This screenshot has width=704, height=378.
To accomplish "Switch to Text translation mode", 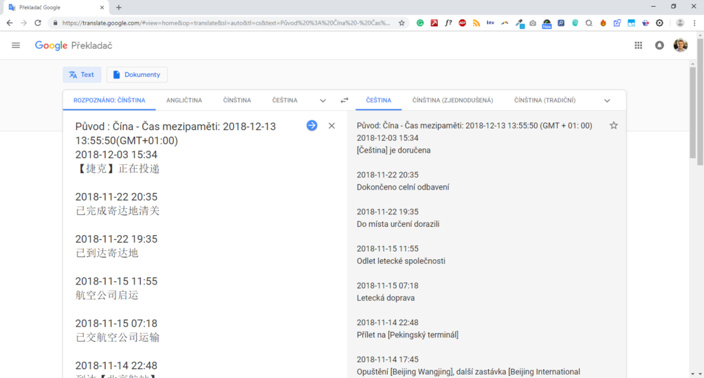I will [82, 74].
